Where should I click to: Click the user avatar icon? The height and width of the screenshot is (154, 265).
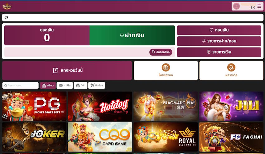pos(236,6)
